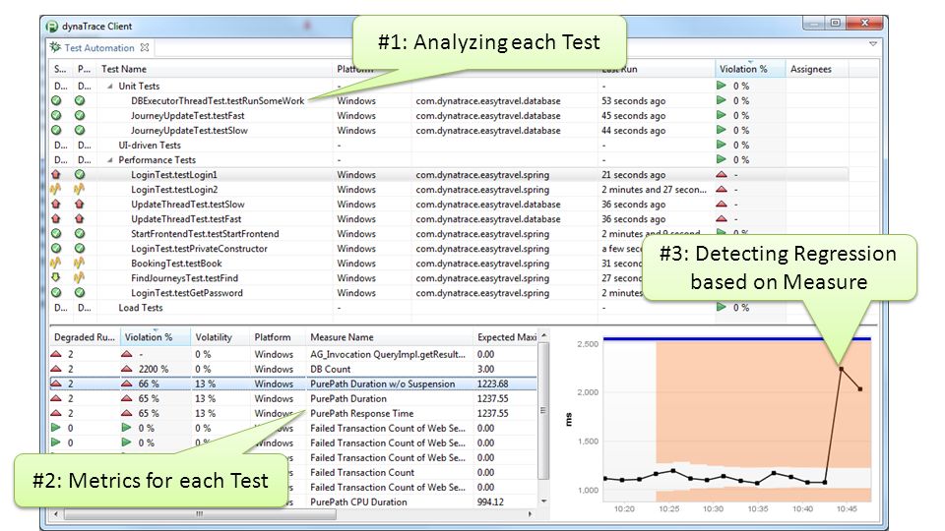The height and width of the screenshot is (531, 945).
Task: Click degraded-runs red triangle in DB Count row
Action: point(56,369)
